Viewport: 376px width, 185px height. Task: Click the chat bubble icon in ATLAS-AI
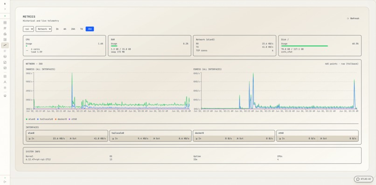coord(358,179)
